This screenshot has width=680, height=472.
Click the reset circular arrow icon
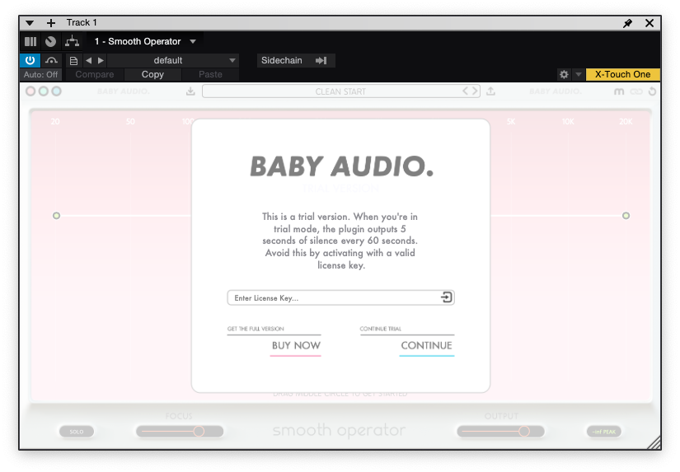click(652, 91)
